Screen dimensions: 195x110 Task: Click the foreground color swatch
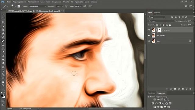click(2, 96)
